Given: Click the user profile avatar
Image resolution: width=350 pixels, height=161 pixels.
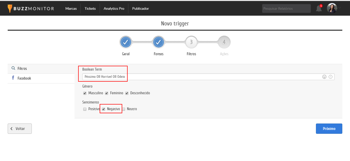Looking at the screenshot, I should tap(332, 8).
